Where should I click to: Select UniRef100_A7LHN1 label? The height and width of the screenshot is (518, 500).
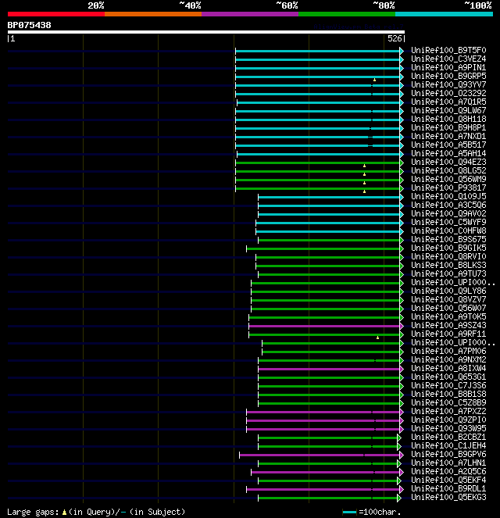pos(448,463)
